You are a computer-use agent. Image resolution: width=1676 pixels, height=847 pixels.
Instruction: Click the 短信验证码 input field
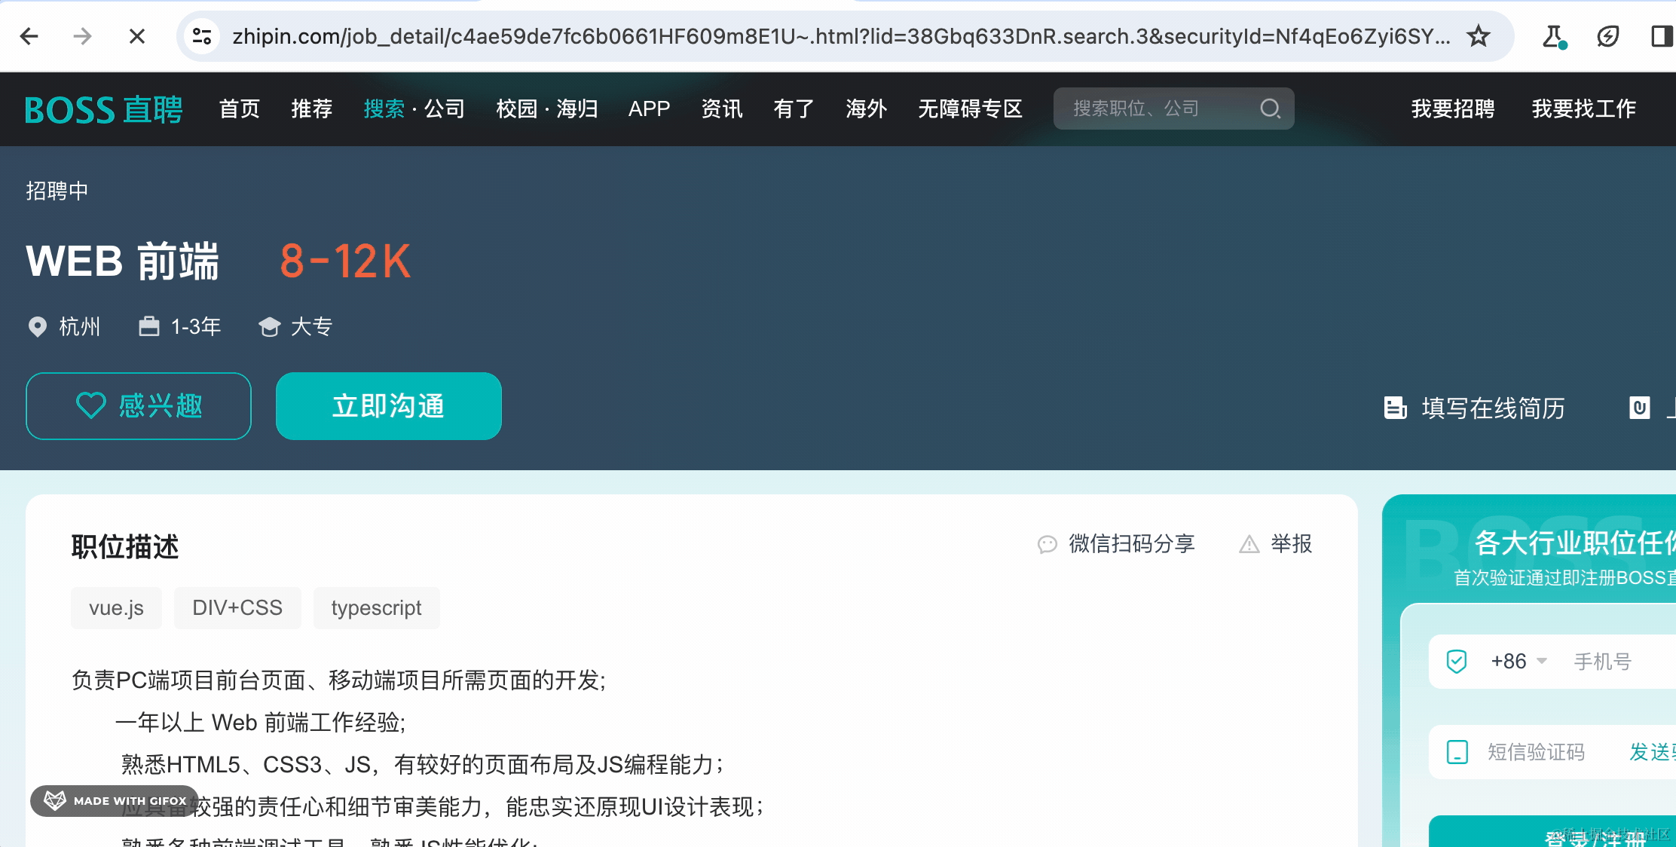point(1536,752)
